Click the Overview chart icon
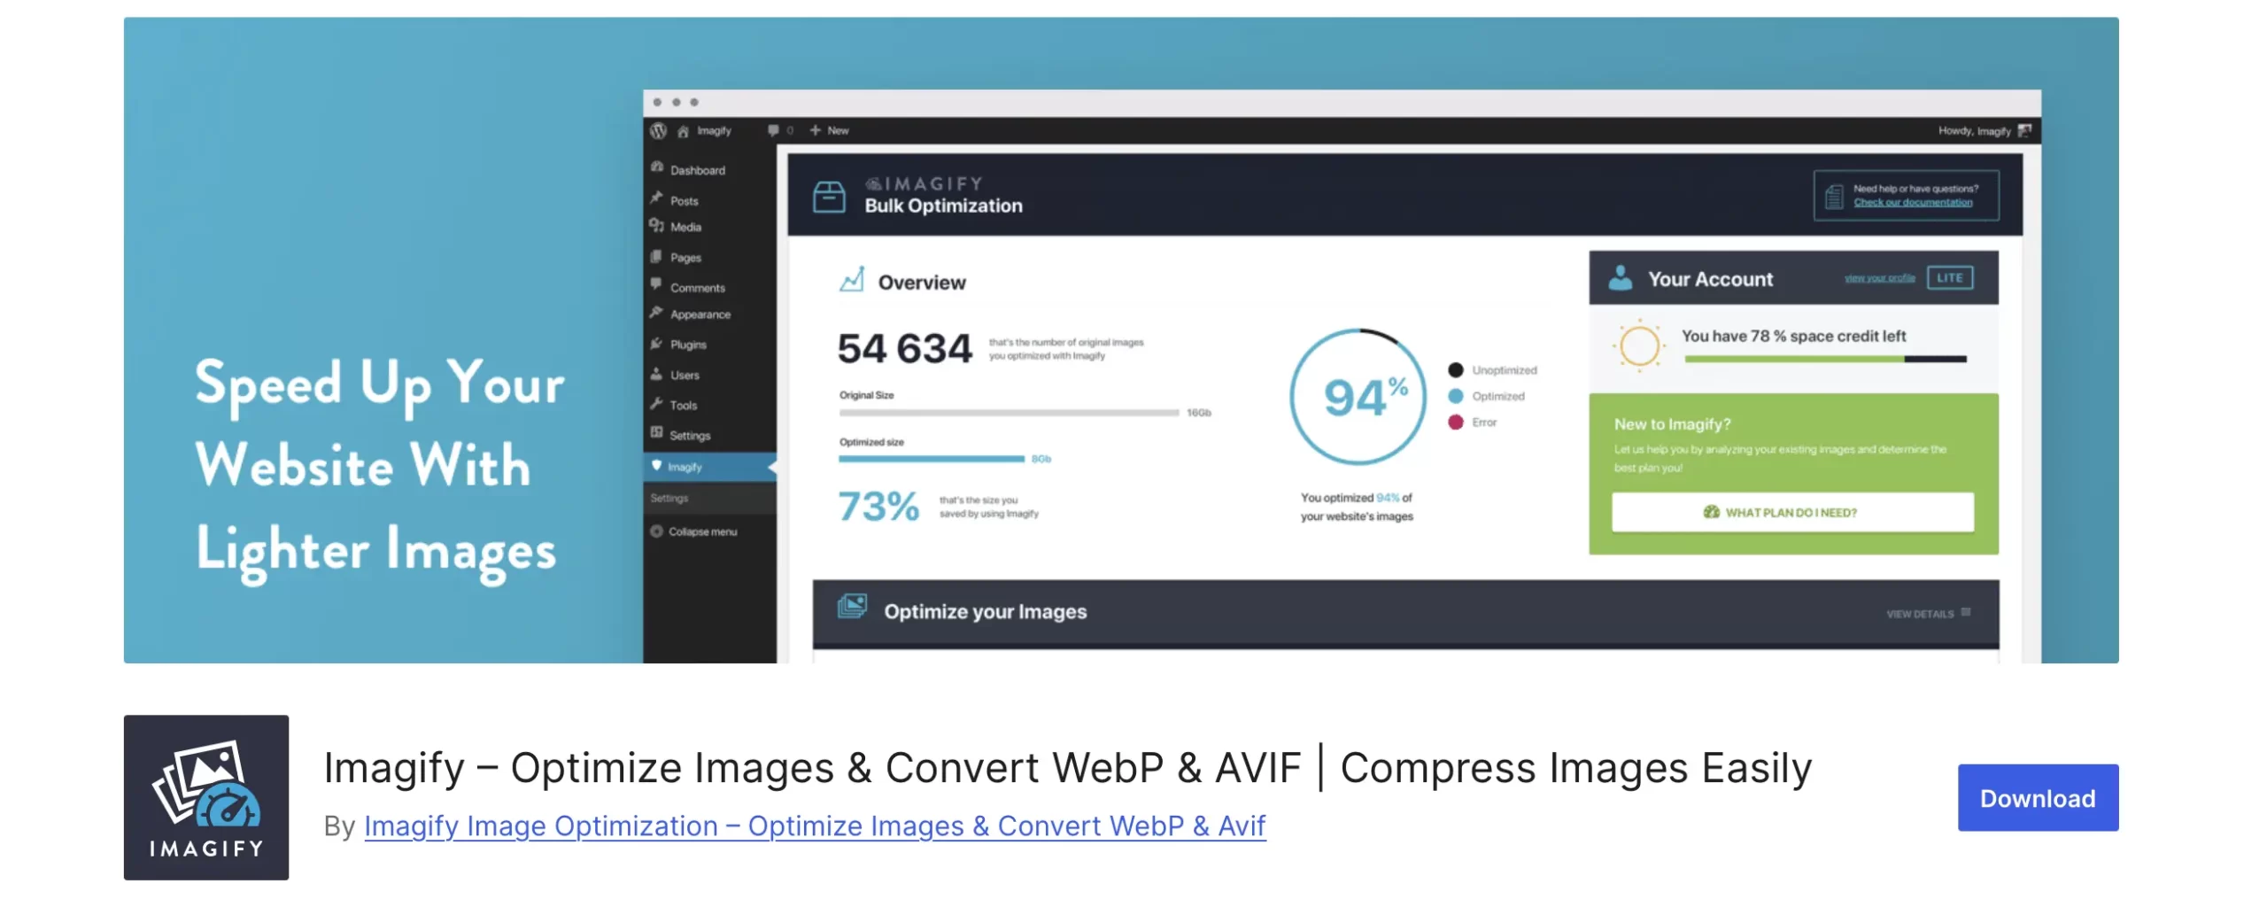The width and height of the screenshot is (2267, 907). click(851, 279)
